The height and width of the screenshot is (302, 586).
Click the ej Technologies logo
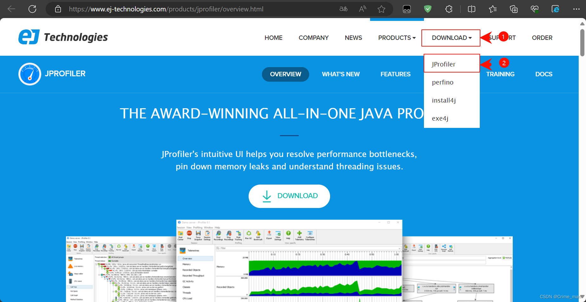pos(63,37)
